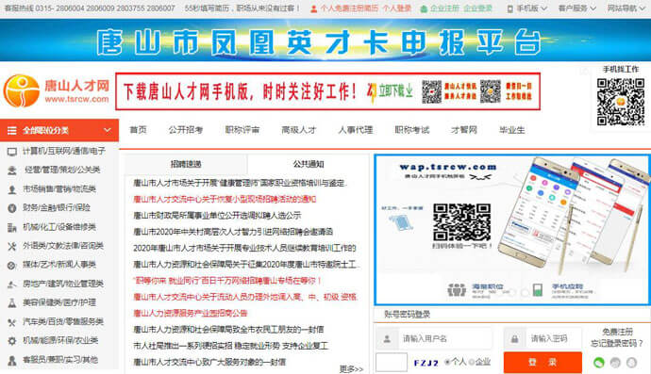Image resolution: width=651 pixels, height=374 pixels.
Task: Click the 下载唐山人才网手机版 red banner
Action: point(328,91)
